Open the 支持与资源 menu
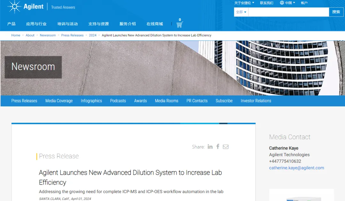Viewport: 345px width, 201px height. [99, 24]
